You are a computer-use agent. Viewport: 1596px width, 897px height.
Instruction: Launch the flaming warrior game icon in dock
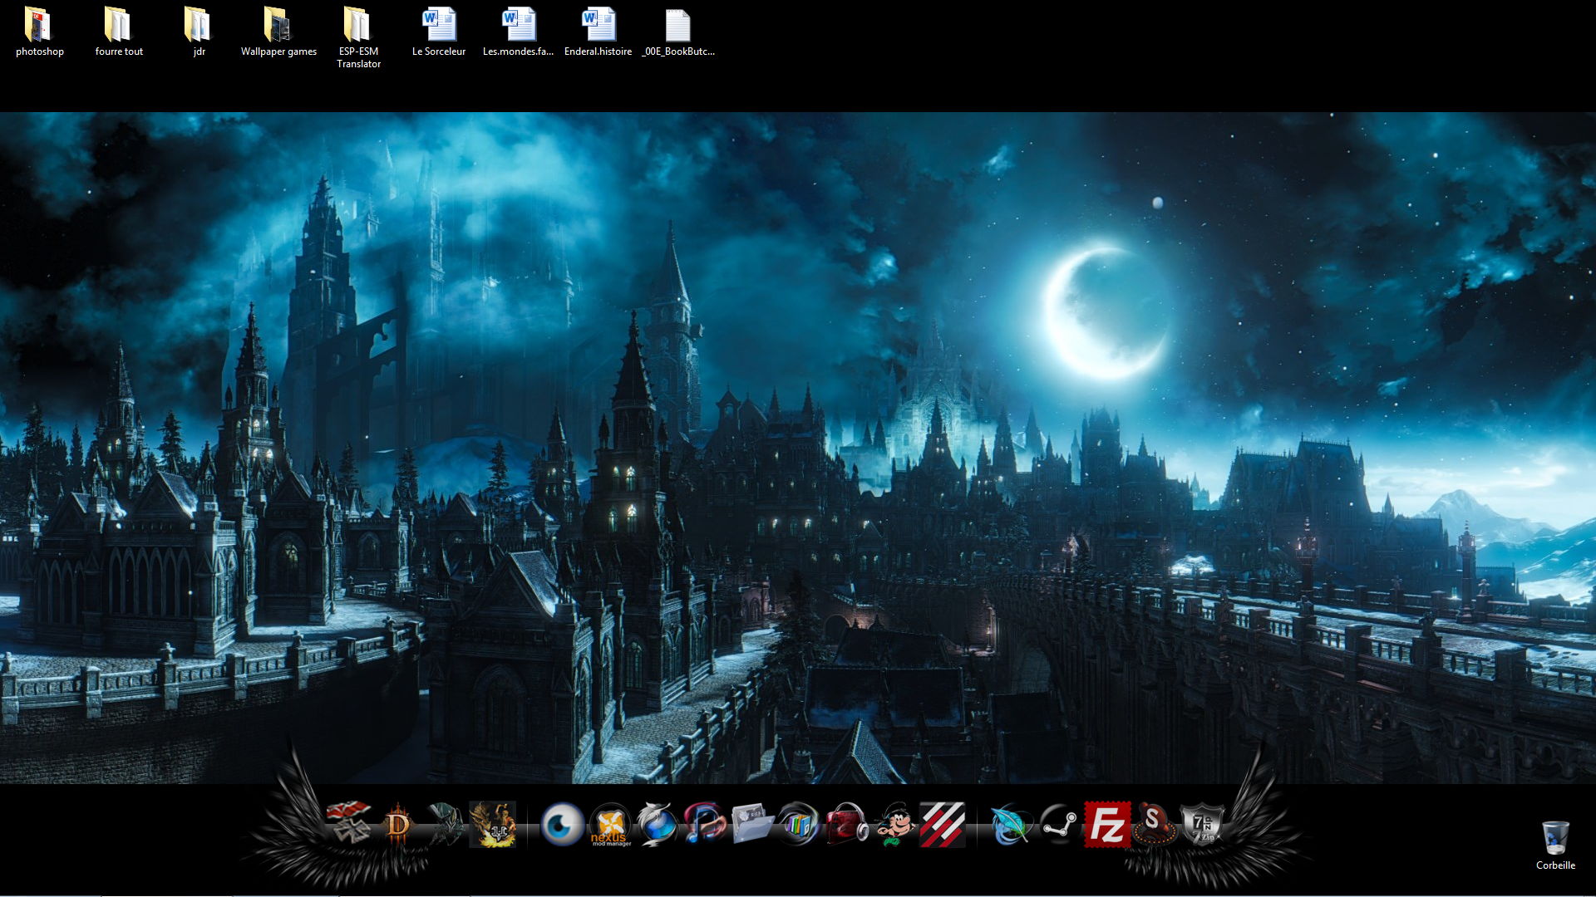pos(493,824)
